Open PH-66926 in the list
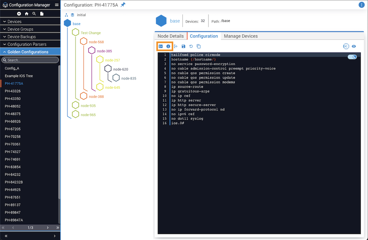This screenshot has width=368, height=240. (13, 121)
